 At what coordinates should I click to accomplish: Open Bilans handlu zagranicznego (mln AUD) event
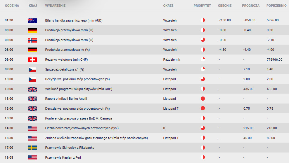pyautogui.click(x=74, y=20)
